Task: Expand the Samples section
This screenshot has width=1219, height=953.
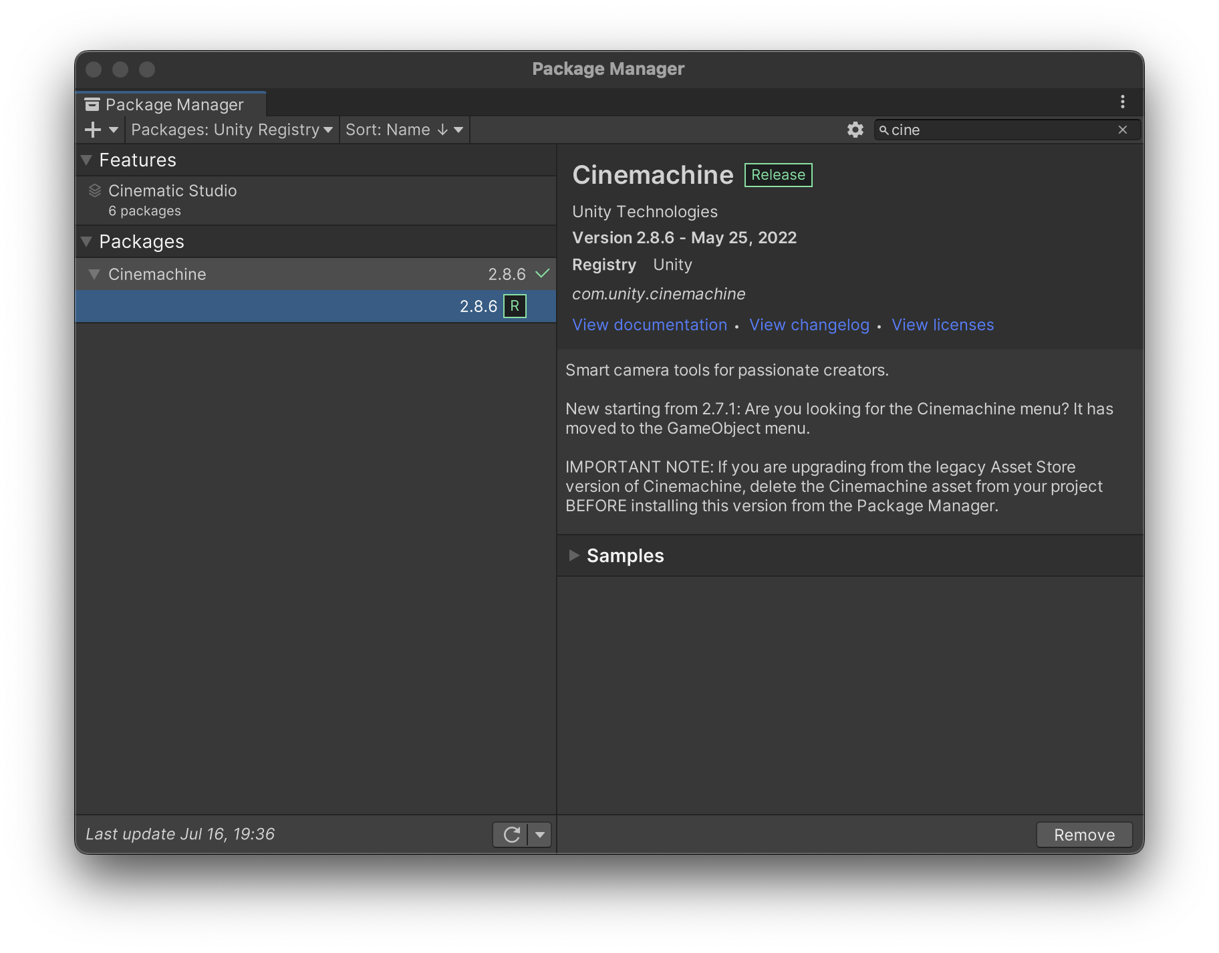Action: [573, 555]
